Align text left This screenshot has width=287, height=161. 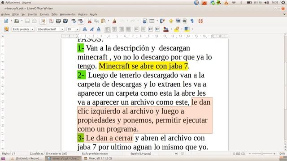click(107, 29)
